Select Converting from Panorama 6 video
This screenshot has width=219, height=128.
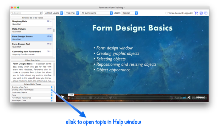coord(32,53)
